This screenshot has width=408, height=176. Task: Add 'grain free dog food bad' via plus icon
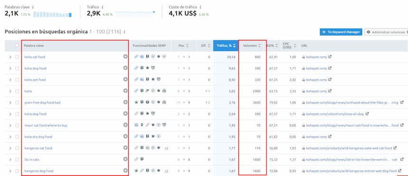click(125, 102)
